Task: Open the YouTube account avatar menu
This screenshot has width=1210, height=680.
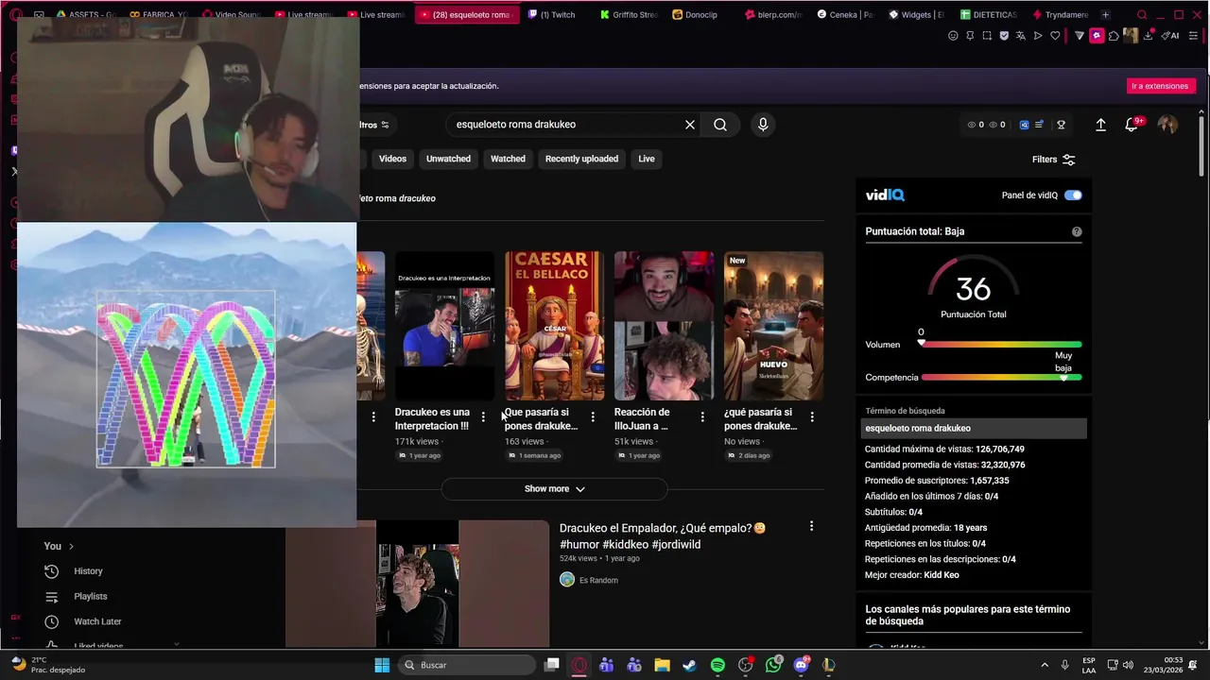Action: coord(1167,125)
